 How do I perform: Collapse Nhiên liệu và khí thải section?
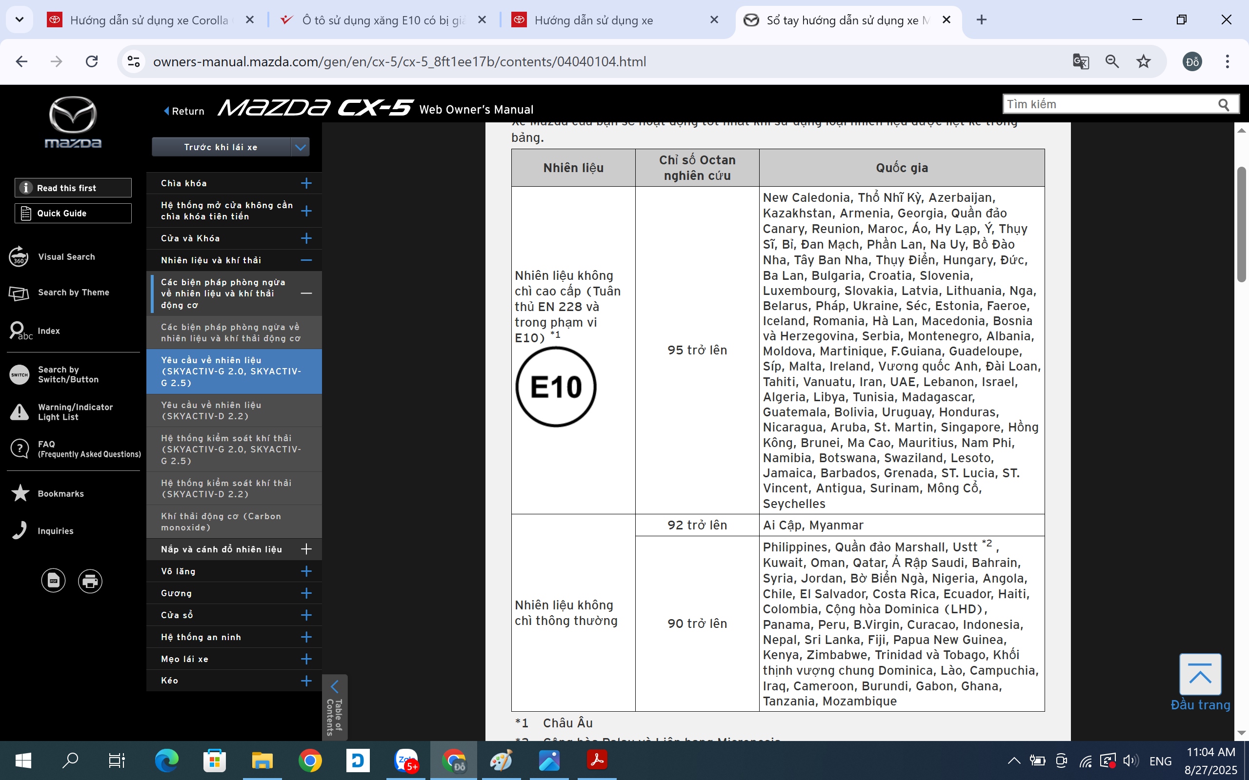click(306, 260)
